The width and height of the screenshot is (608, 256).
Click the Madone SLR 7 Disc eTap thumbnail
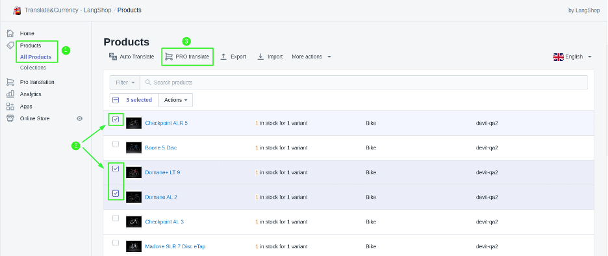(134, 246)
